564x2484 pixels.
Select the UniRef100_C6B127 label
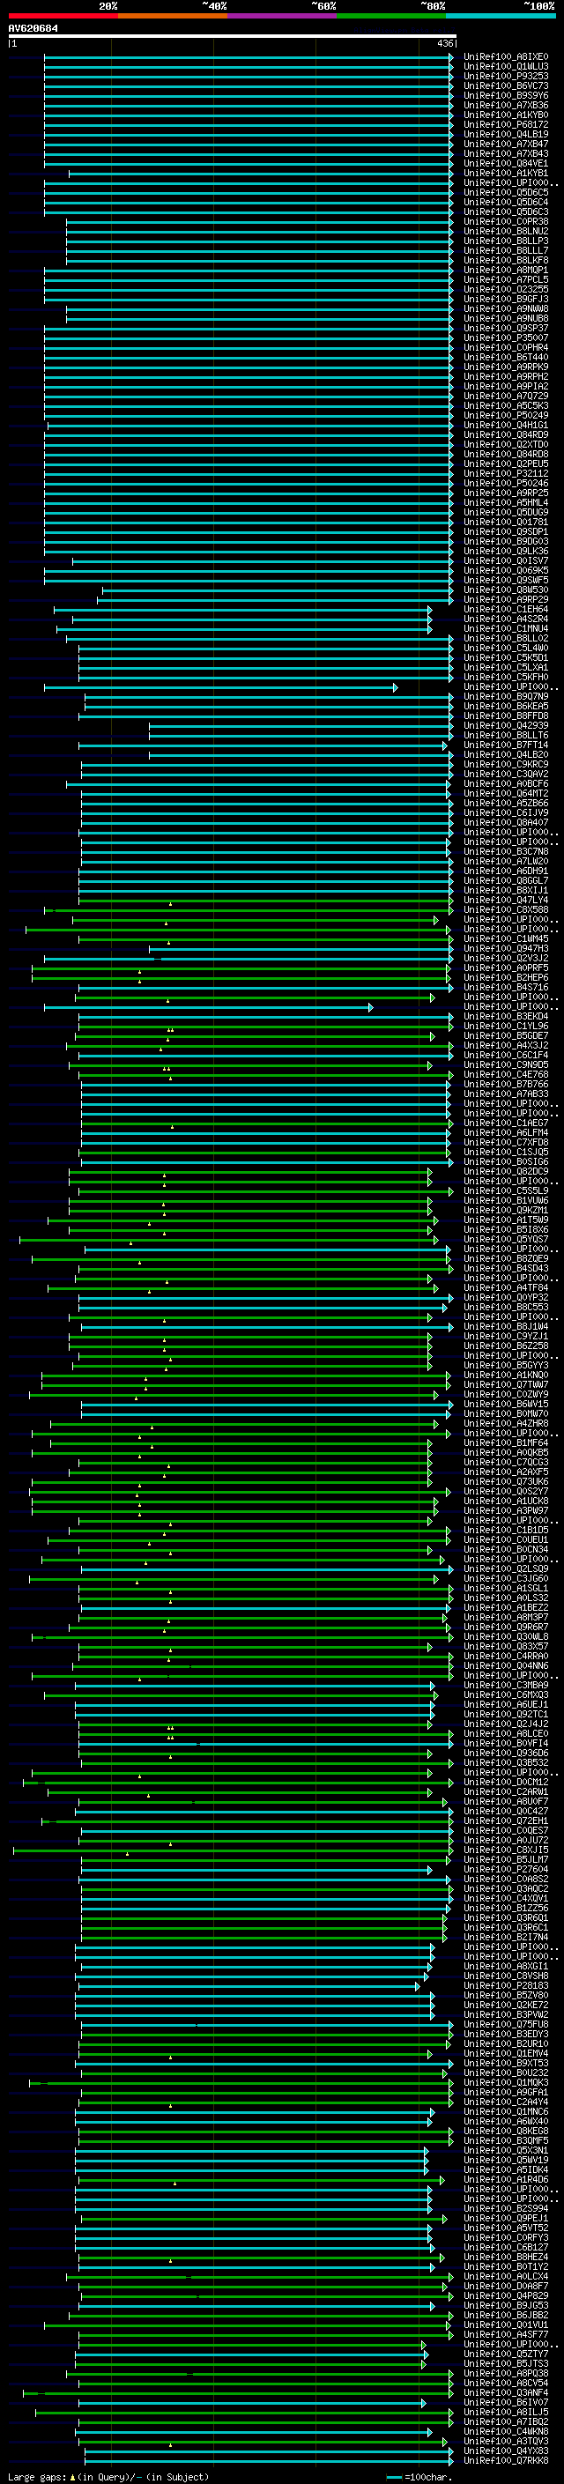point(505,2248)
